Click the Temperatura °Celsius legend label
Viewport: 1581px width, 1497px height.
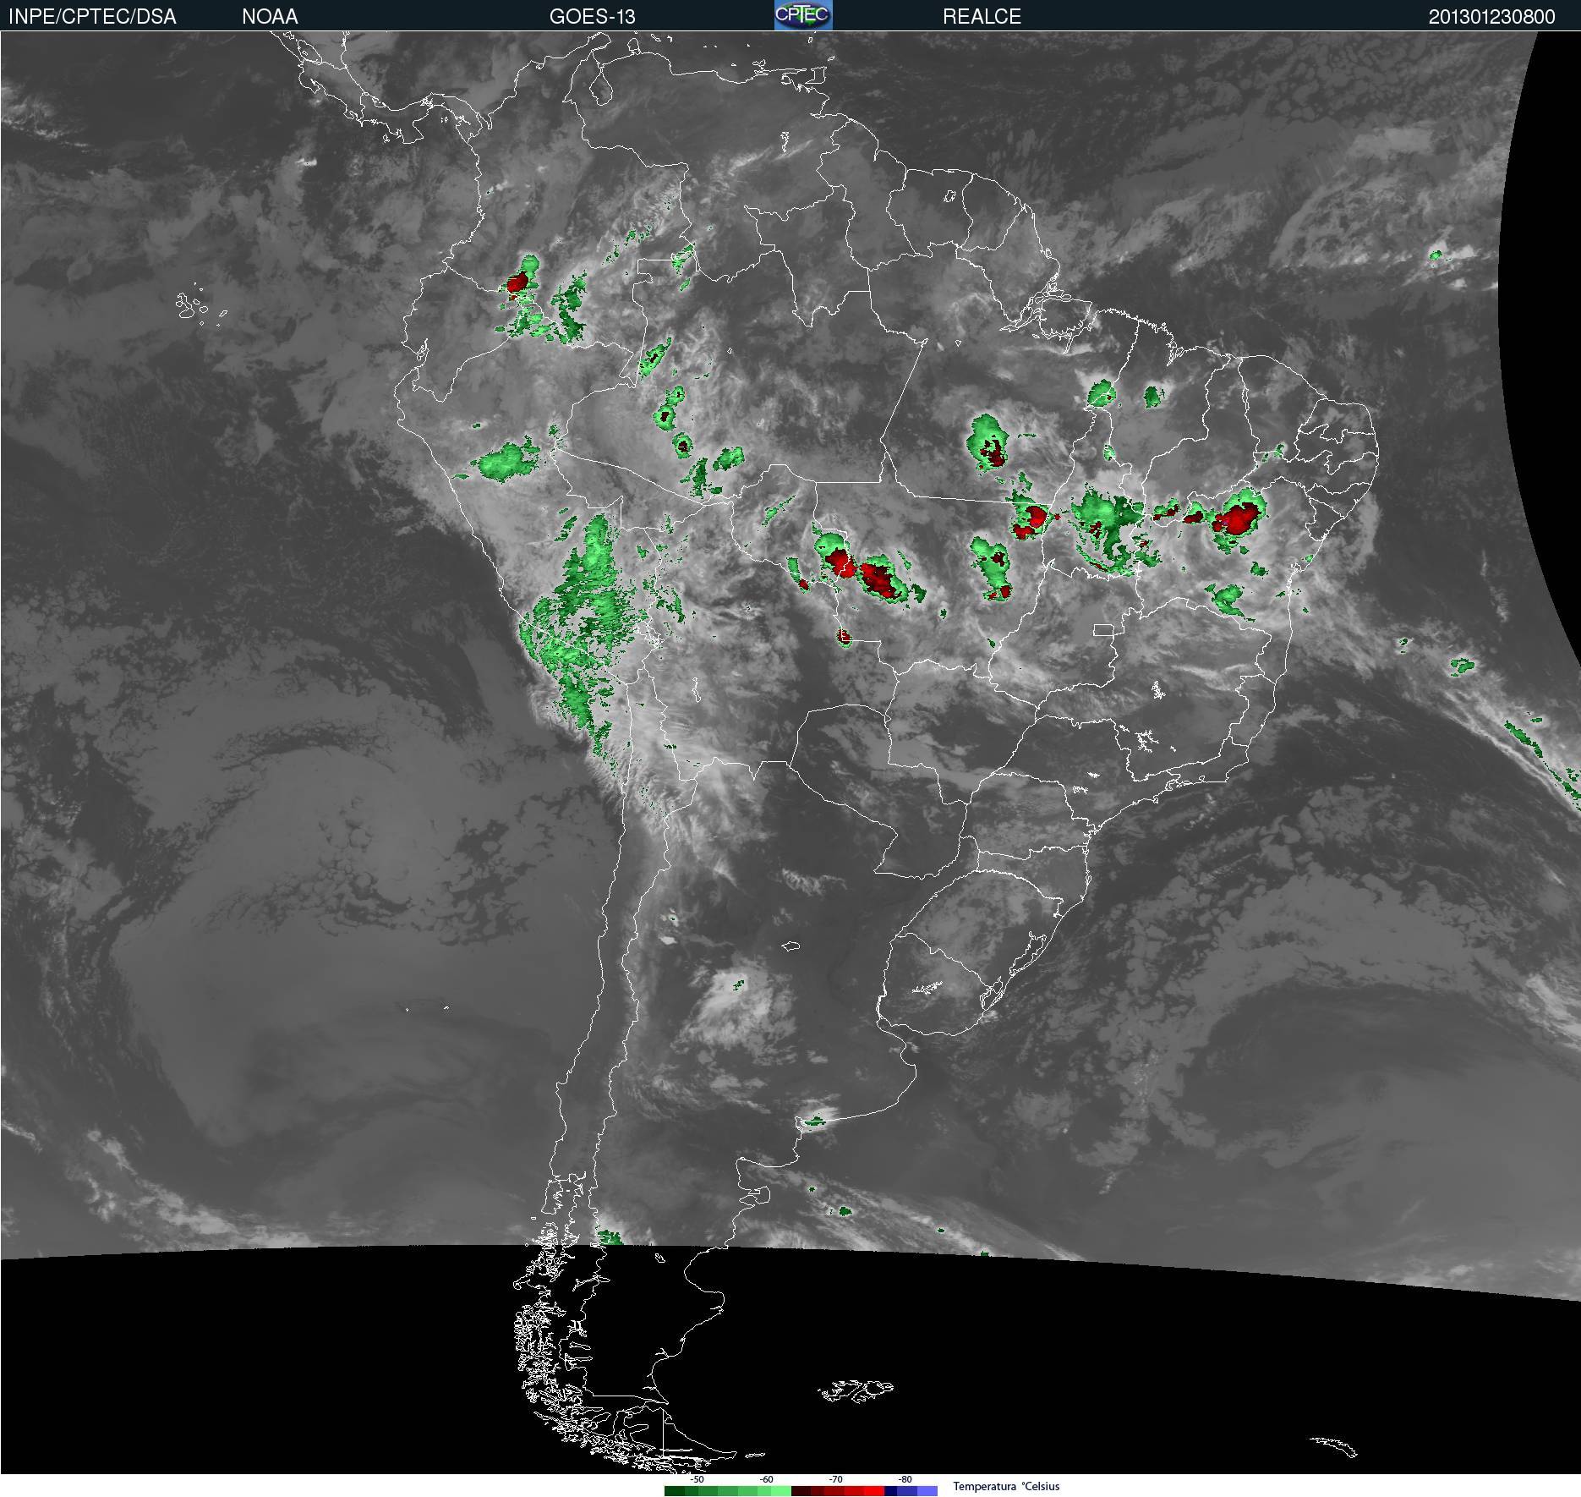1006,1486
